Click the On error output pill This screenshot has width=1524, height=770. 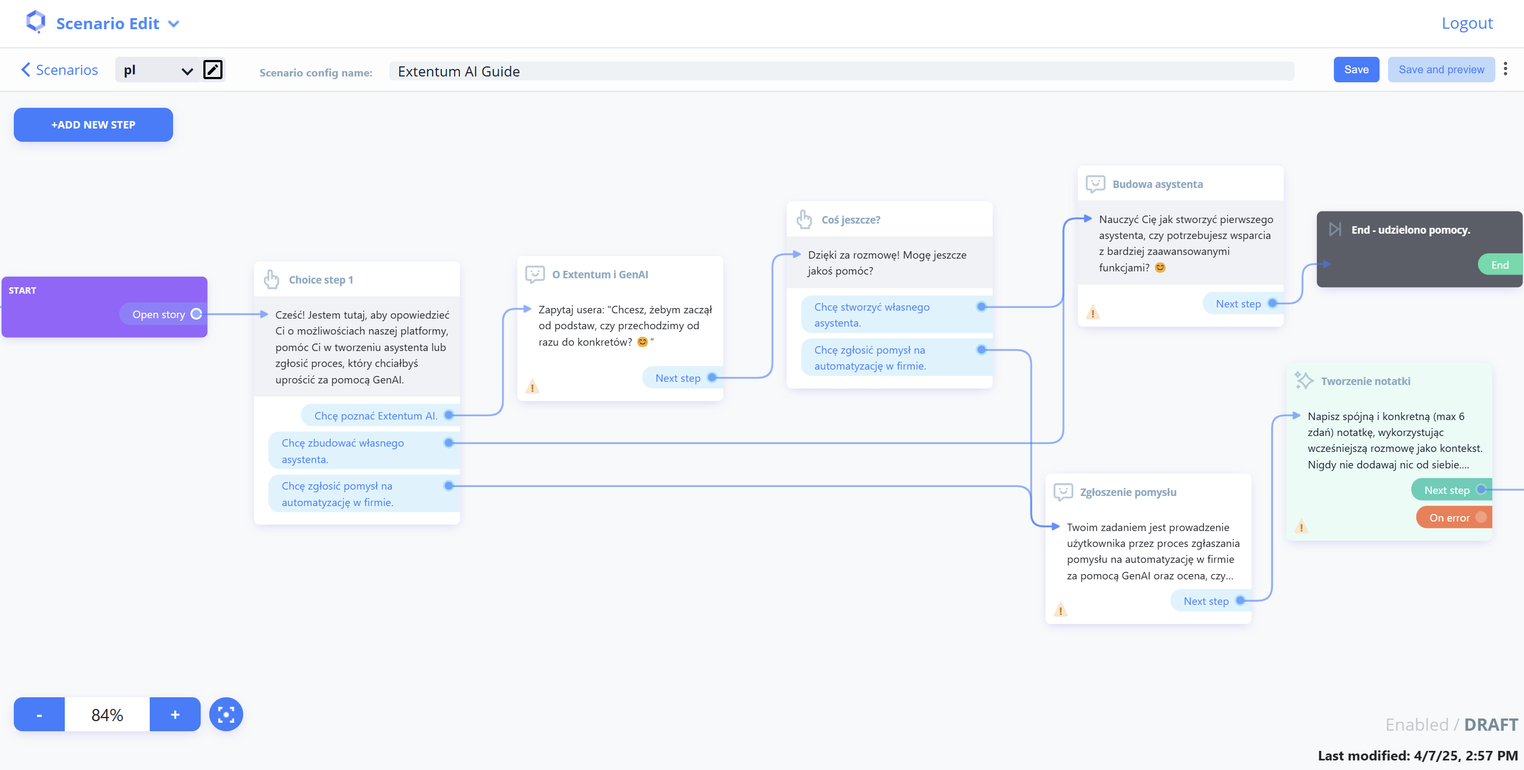coord(1453,517)
